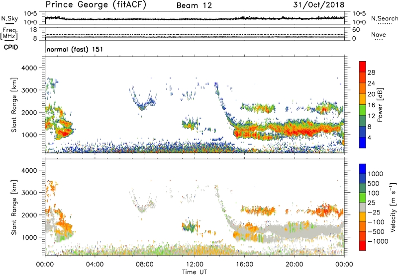The width and height of the screenshot is (398, 275).
Task: Click the "Slant Range [km]" label of velocity panel
Action: [x=14, y=207]
